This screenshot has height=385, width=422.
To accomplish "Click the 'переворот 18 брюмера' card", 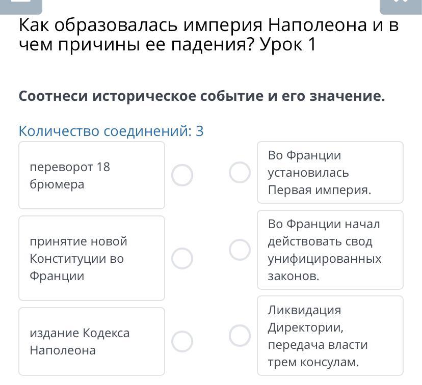I will coord(92,175).
